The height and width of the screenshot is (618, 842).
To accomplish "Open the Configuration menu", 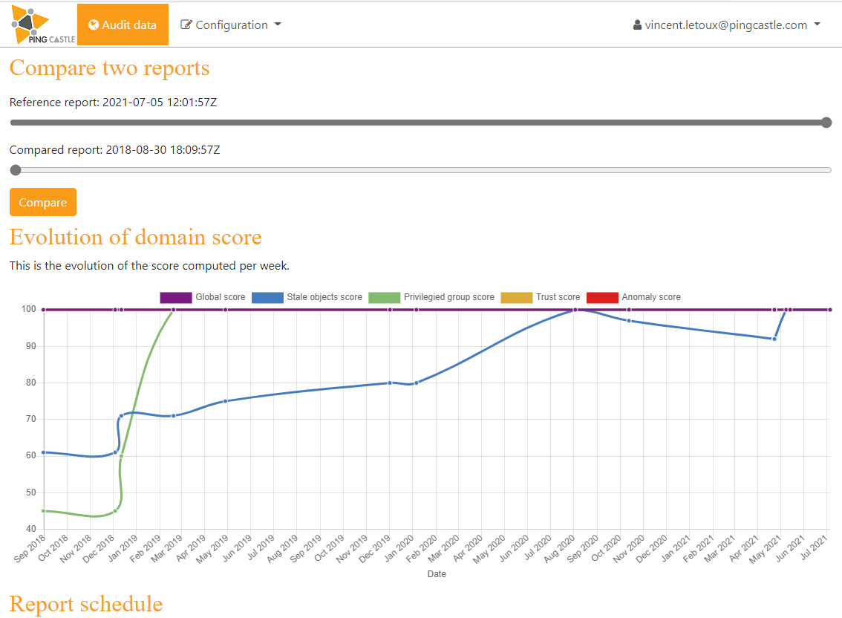I will click(x=232, y=25).
